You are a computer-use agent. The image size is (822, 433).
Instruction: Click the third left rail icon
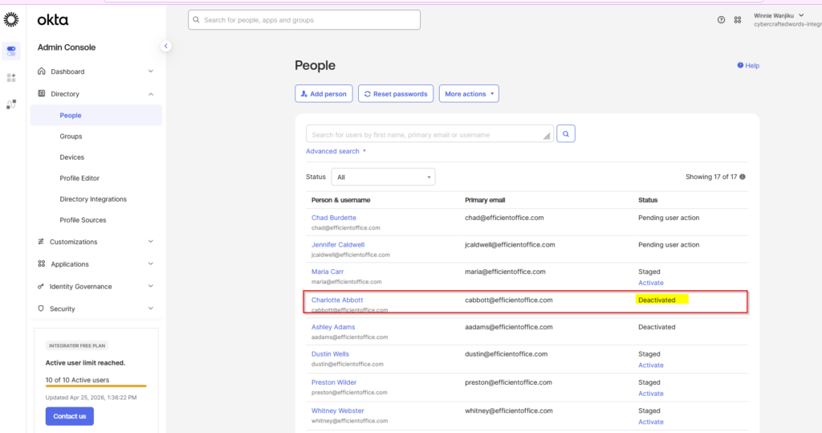11,104
